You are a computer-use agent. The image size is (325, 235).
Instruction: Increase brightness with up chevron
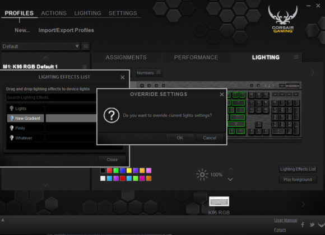(x=230, y=170)
